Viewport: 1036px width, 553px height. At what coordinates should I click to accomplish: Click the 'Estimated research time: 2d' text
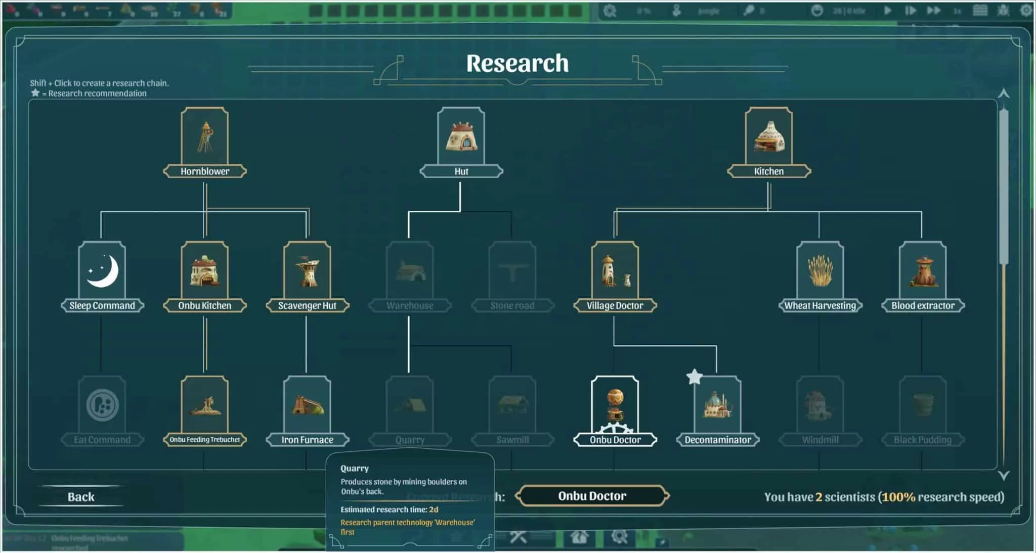(390, 510)
